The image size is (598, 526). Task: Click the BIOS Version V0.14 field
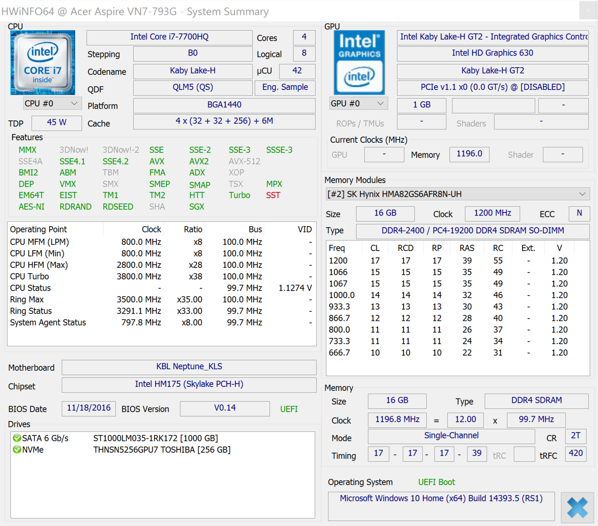(225, 409)
